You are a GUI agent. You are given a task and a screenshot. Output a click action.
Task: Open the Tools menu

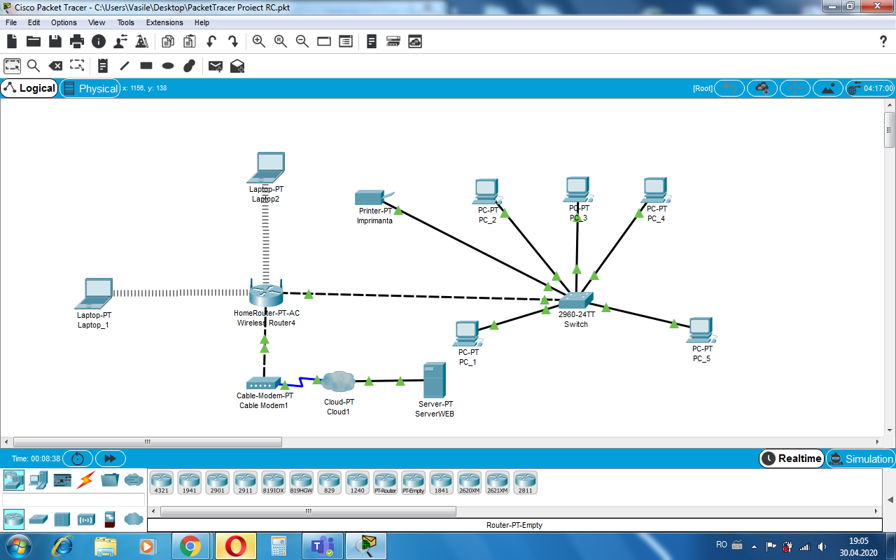[125, 22]
